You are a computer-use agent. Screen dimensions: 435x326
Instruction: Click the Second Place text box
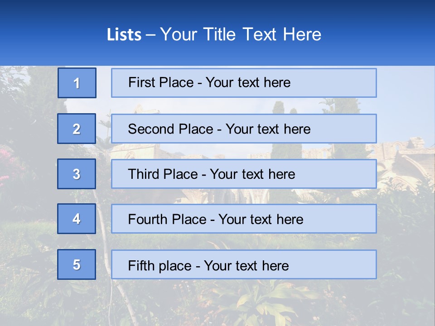(x=244, y=129)
